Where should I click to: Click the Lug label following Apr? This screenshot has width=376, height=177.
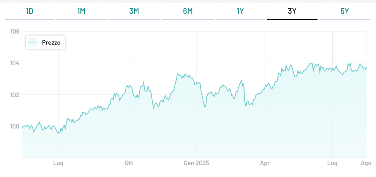(x=332, y=163)
